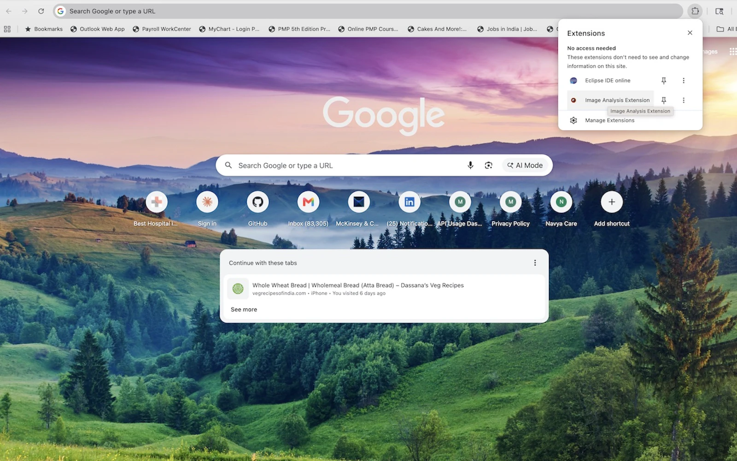The height and width of the screenshot is (461, 737).
Task: Select Image Analysis Extension in list
Action: 610,100
